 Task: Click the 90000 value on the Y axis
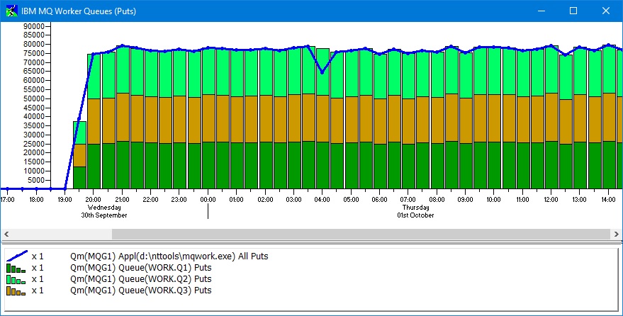click(x=33, y=26)
